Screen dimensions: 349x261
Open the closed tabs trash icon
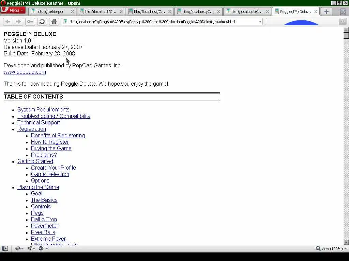pyautogui.click(x=343, y=12)
